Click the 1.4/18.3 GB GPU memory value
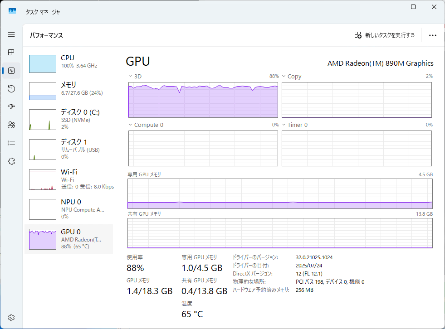 tap(150, 291)
